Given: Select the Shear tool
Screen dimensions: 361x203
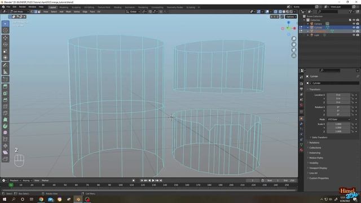Looking at the screenshot, I should (x=5, y=152).
